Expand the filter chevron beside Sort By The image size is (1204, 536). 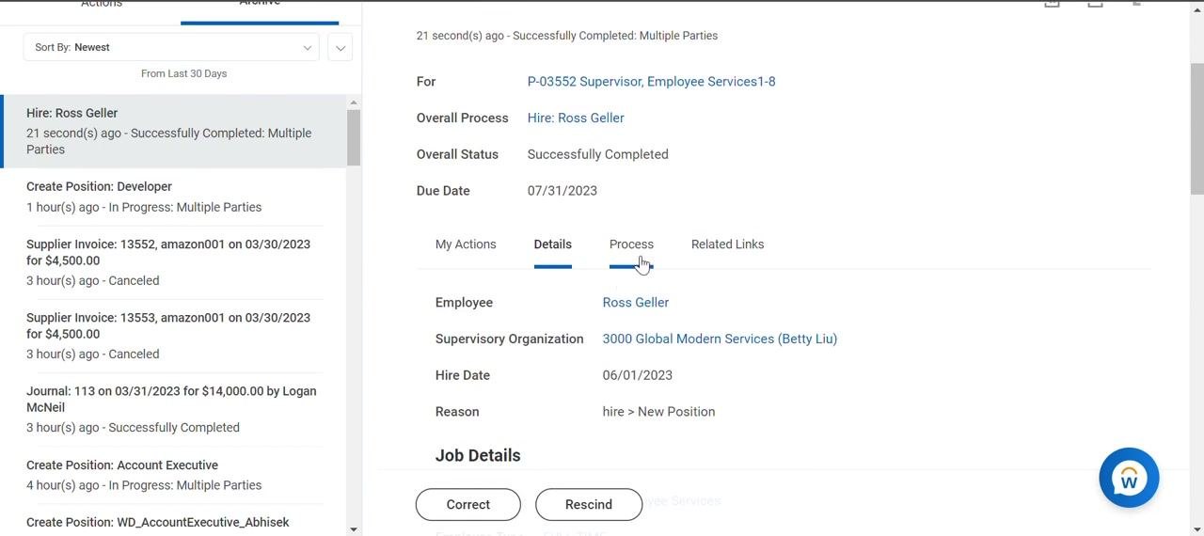pyautogui.click(x=340, y=48)
